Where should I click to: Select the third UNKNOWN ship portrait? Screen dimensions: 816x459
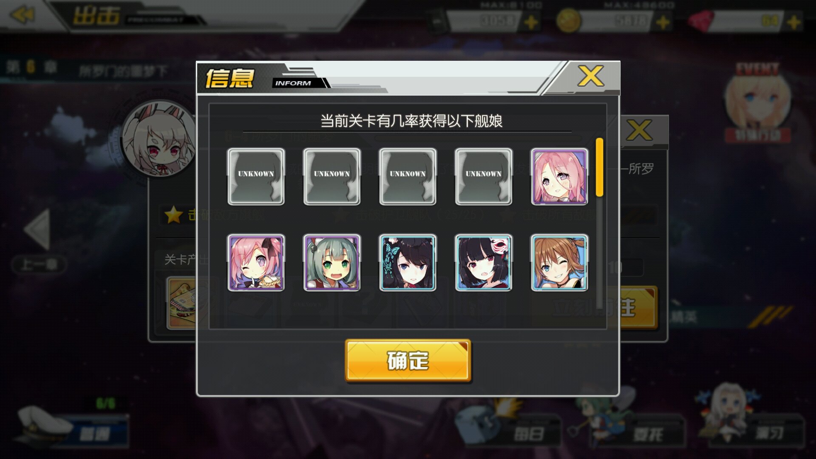408,176
